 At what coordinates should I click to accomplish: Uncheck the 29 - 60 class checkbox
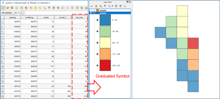97,31
